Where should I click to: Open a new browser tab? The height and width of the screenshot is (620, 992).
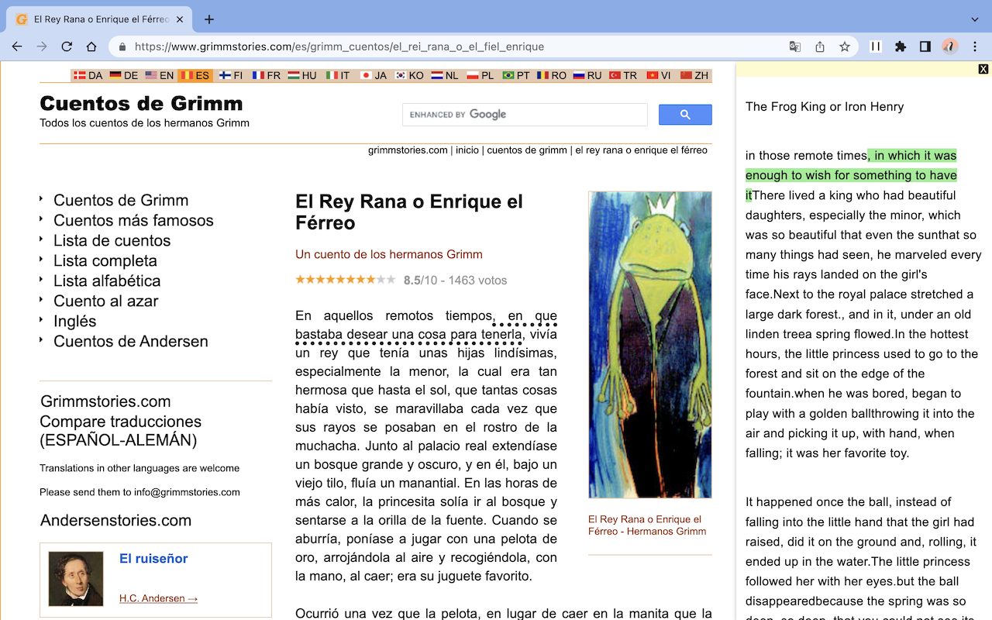208,19
